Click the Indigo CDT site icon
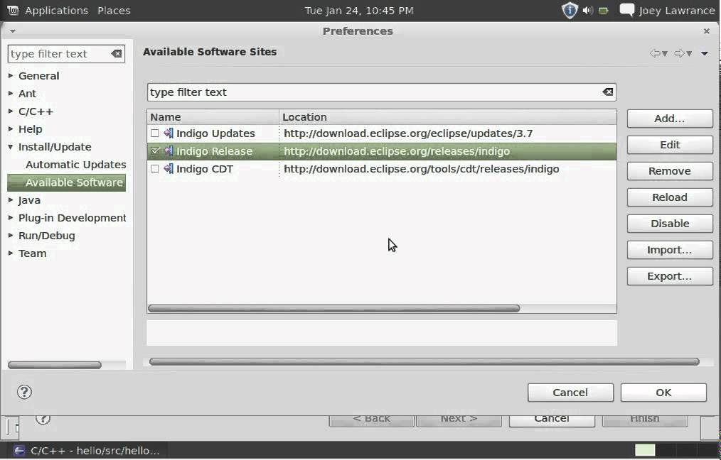721x460 pixels. (169, 169)
